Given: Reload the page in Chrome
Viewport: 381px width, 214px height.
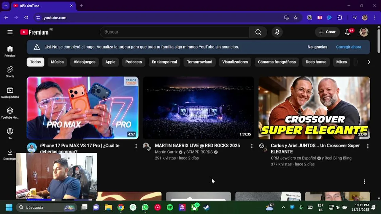Looking at the screenshot, I should coord(26,18).
